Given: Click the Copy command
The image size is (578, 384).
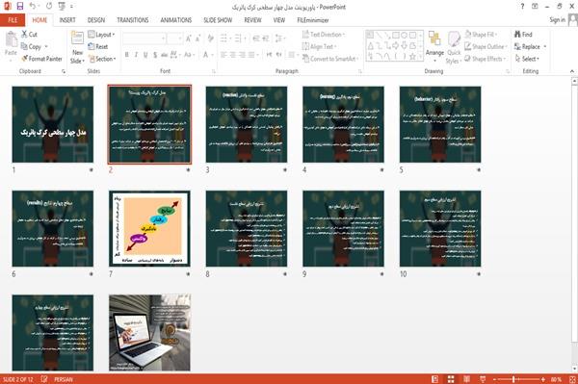Looking at the screenshot, I should (x=31, y=46).
